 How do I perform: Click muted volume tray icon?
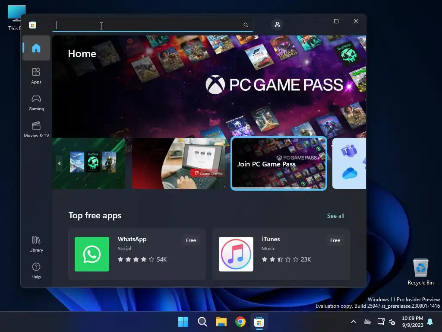[392, 322]
